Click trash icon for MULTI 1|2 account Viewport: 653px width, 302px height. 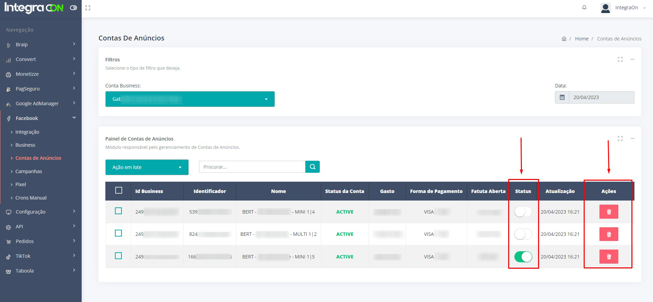click(608, 234)
